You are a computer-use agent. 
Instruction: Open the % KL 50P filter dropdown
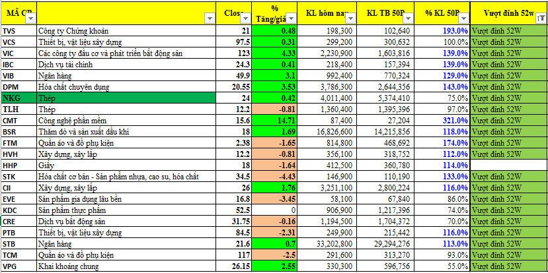(x=463, y=19)
